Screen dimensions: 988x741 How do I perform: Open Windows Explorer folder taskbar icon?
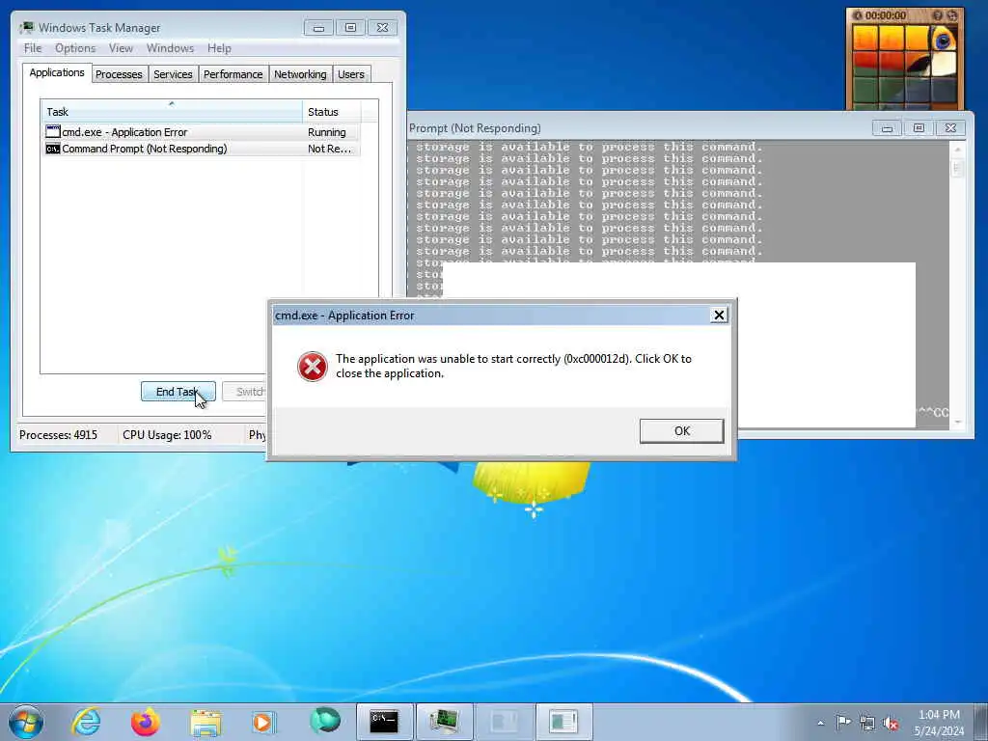[x=206, y=722]
